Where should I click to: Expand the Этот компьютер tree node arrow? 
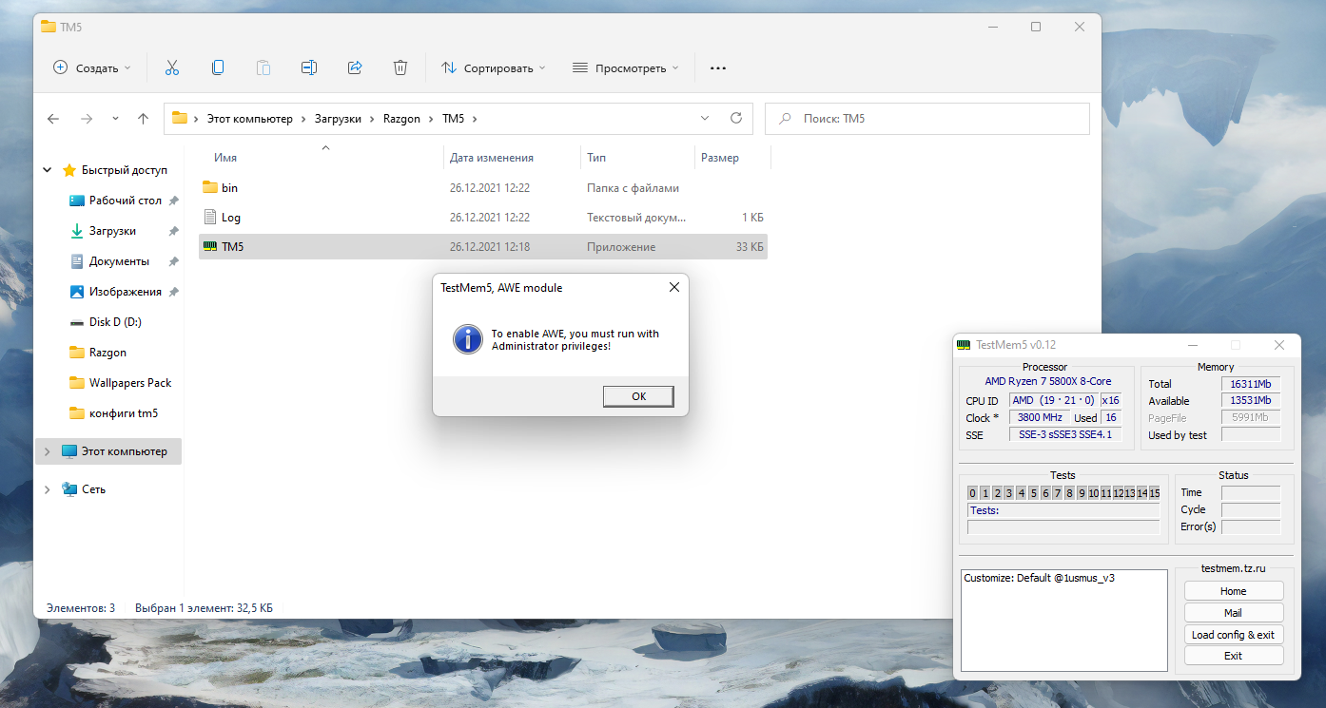pyautogui.click(x=48, y=451)
